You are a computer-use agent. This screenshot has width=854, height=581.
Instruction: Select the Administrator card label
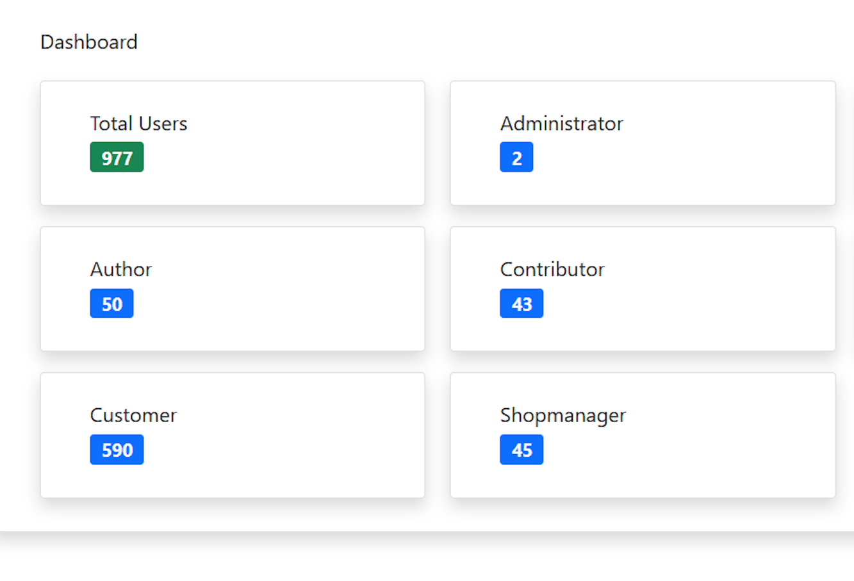point(561,123)
